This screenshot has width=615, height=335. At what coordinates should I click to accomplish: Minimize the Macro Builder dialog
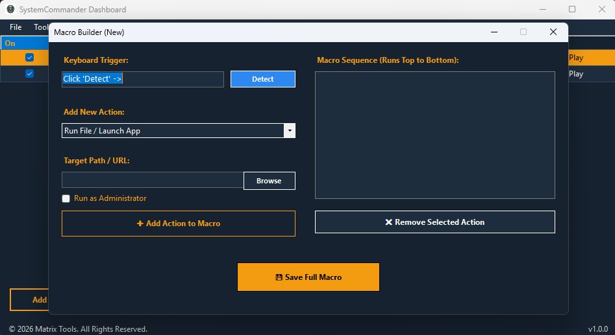coord(494,32)
